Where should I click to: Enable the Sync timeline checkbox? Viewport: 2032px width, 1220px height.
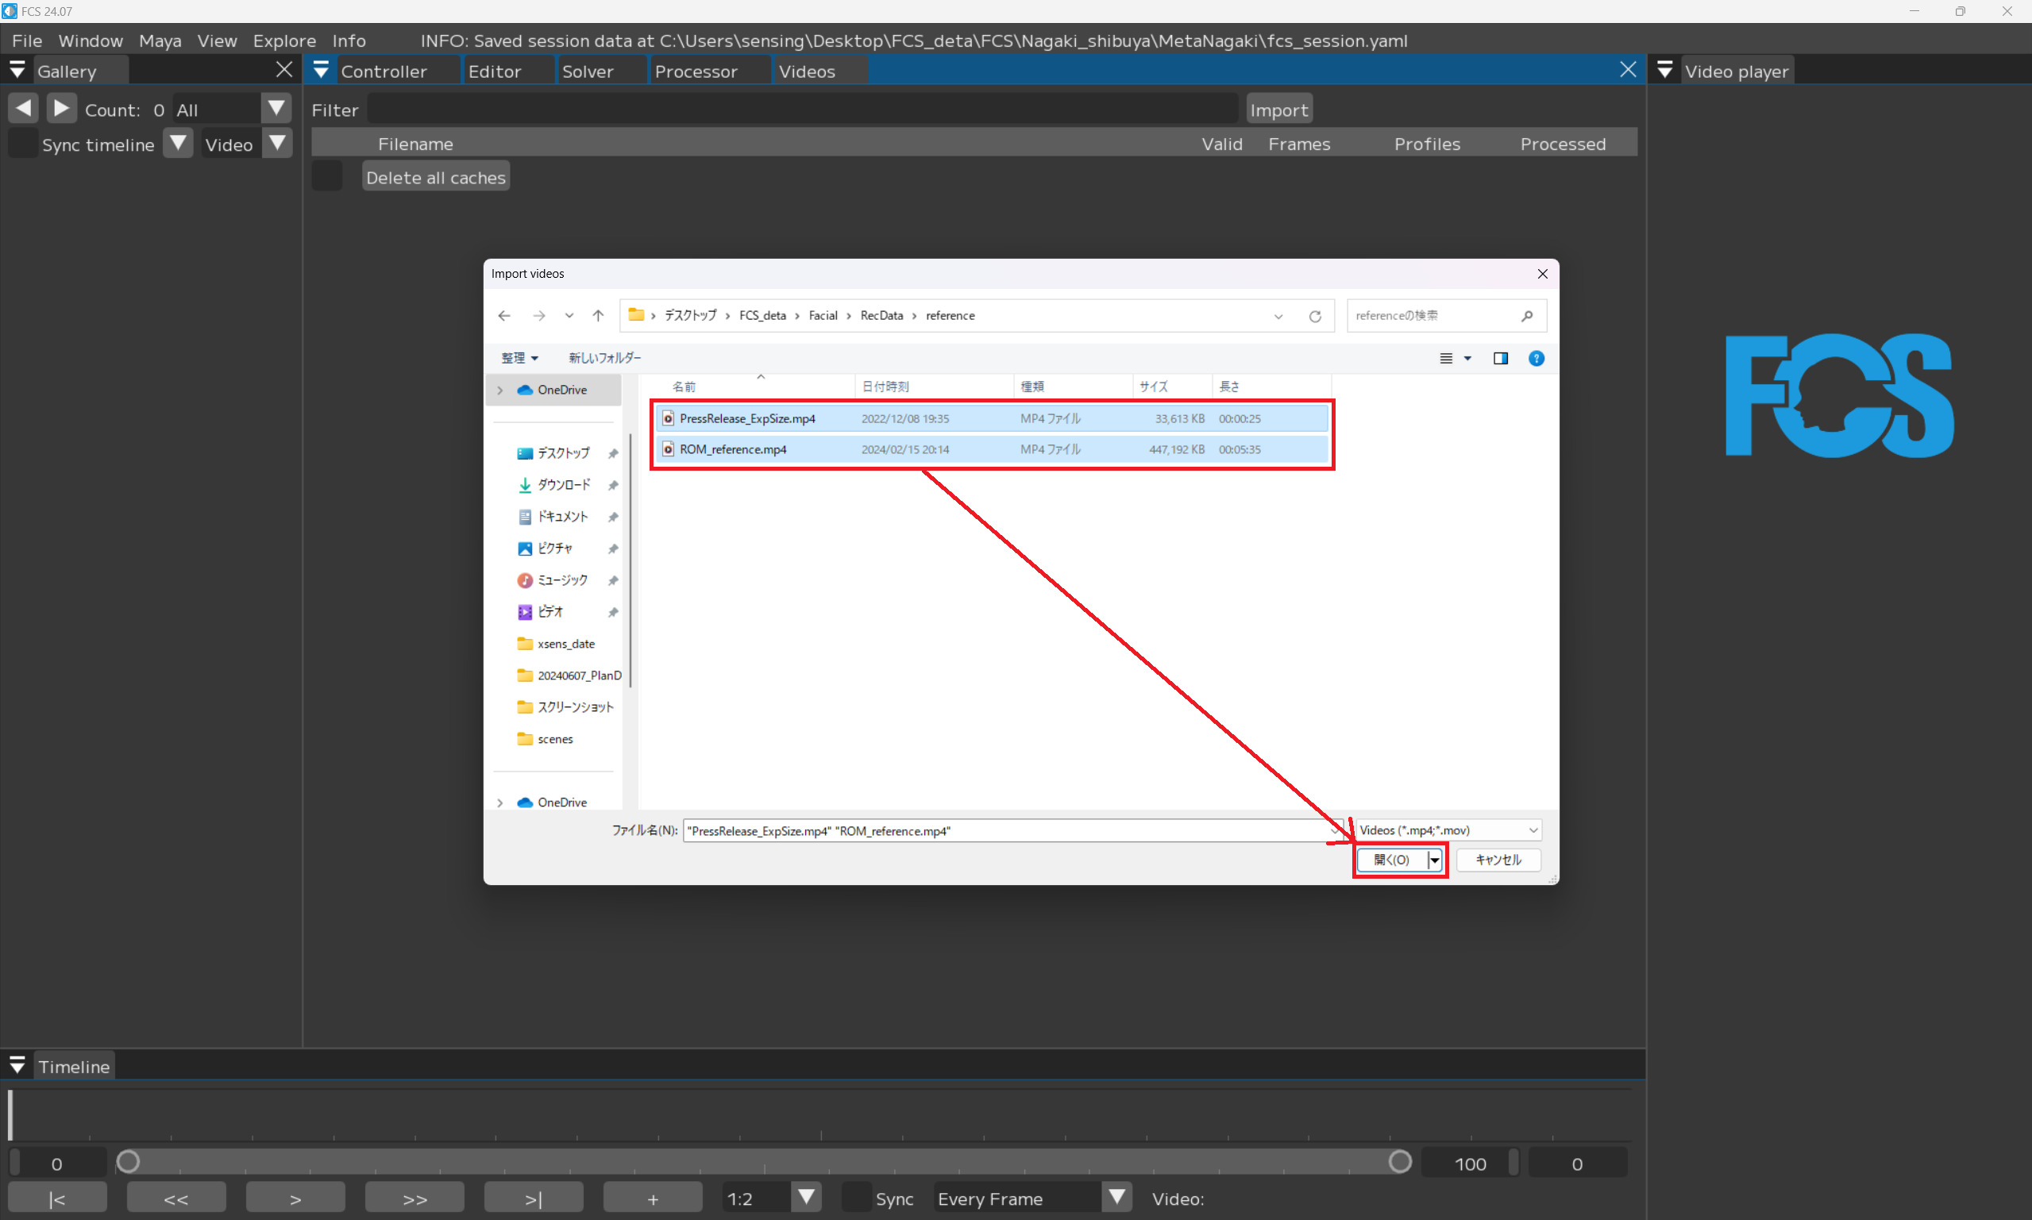pos(23,144)
